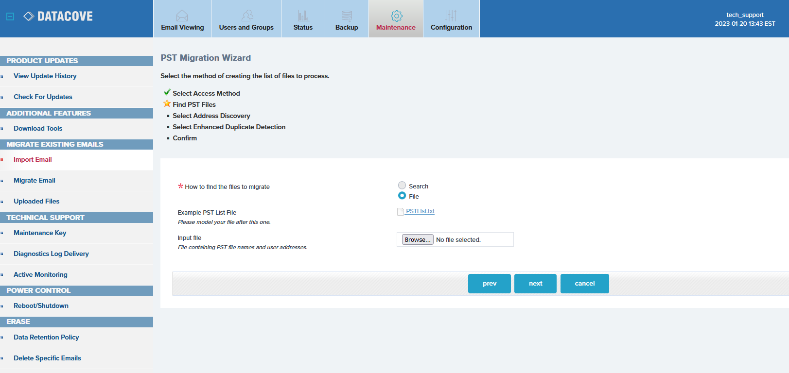Open Data Retention Policy settings

[46, 337]
